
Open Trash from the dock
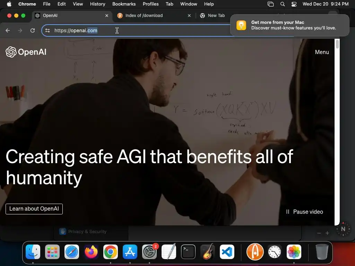(x=322, y=252)
